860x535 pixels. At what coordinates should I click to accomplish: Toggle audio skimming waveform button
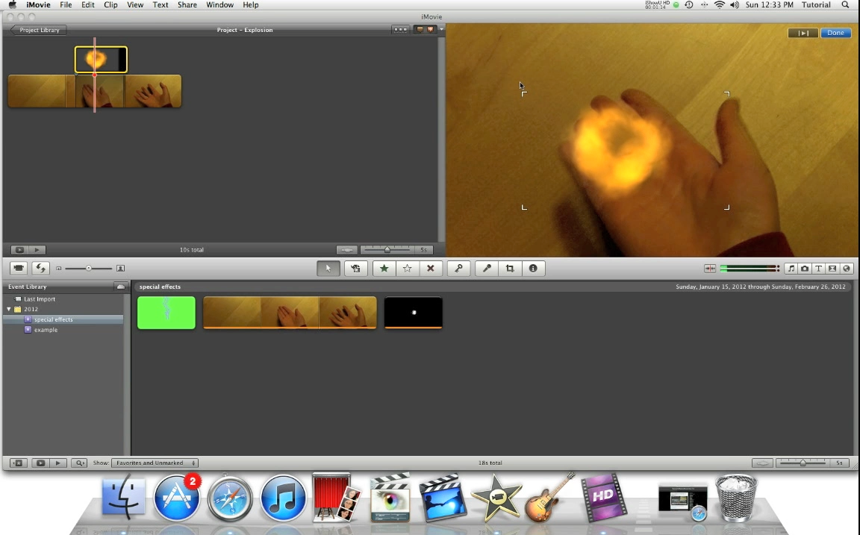(x=710, y=268)
